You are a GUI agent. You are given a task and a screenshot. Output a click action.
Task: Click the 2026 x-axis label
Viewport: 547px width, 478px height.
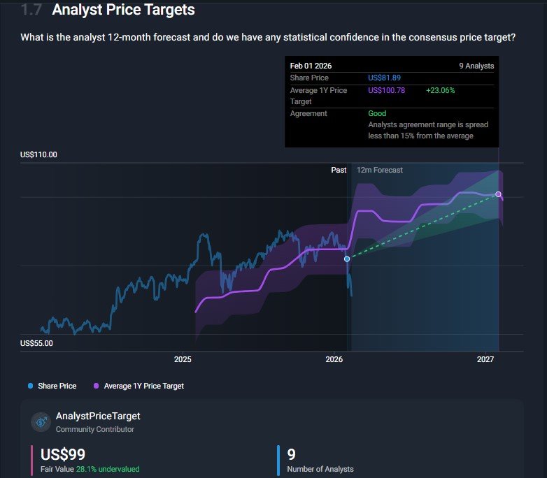click(334, 359)
